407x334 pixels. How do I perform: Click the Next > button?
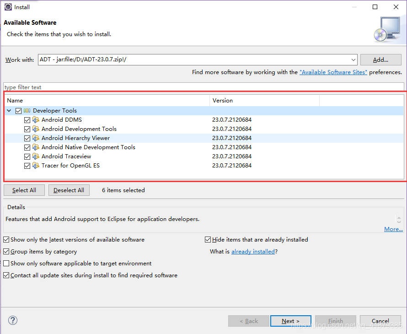(290, 321)
